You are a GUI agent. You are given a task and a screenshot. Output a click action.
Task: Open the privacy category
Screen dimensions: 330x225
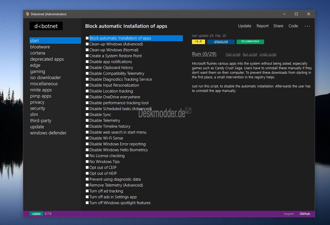click(x=37, y=102)
